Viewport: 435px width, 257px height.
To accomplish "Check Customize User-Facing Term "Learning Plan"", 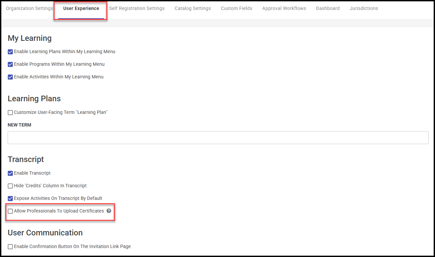I will coord(10,113).
